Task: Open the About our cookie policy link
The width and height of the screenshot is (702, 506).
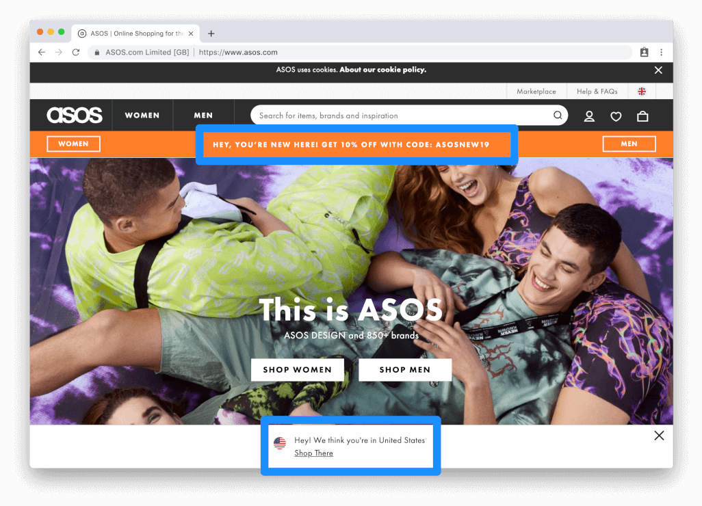Action: (382, 70)
